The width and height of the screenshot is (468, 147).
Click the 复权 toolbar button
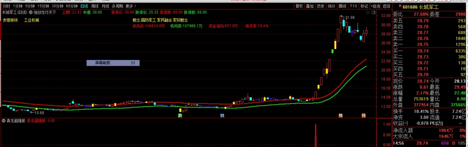299,6
